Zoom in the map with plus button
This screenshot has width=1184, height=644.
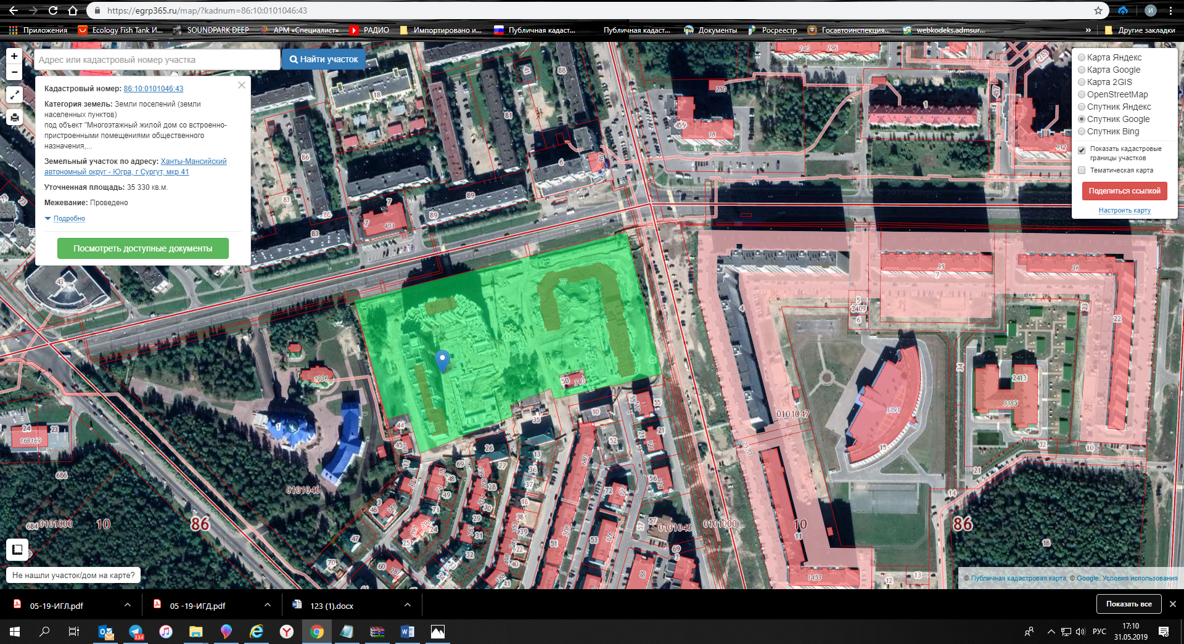point(14,56)
